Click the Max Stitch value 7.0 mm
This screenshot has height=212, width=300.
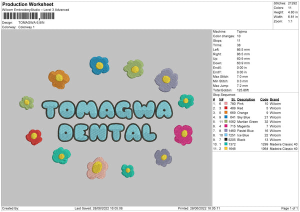tap(242, 76)
